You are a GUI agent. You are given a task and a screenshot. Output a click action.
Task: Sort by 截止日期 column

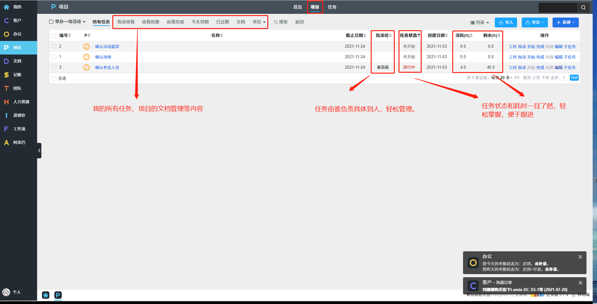click(356, 35)
